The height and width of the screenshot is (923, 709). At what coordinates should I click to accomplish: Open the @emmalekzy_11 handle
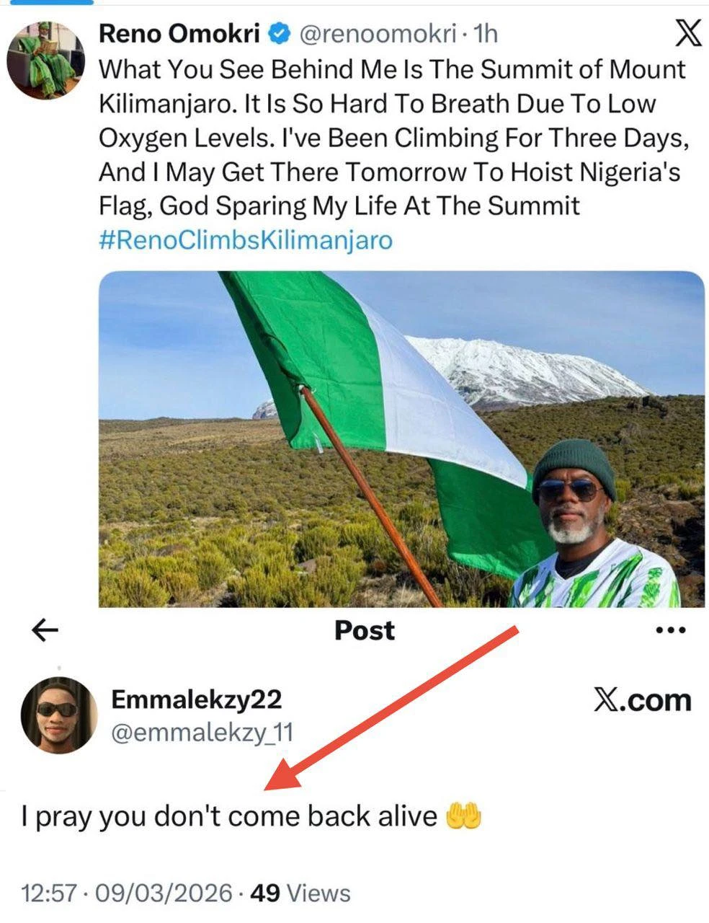pos(202,733)
